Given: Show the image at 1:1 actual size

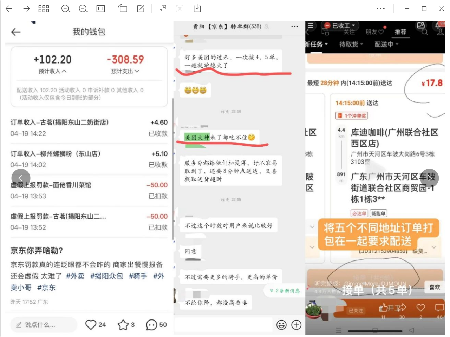Looking at the screenshot, I should [101, 9].
